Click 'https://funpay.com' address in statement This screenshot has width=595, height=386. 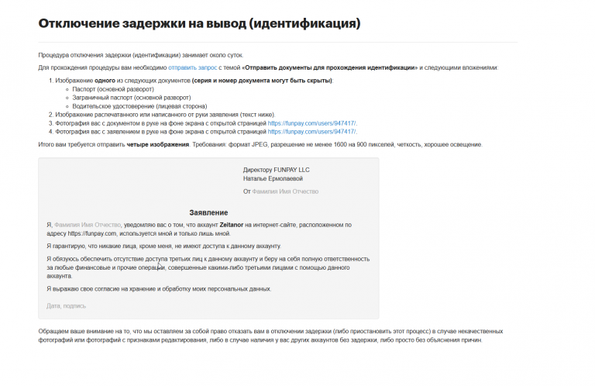point(92,233)
